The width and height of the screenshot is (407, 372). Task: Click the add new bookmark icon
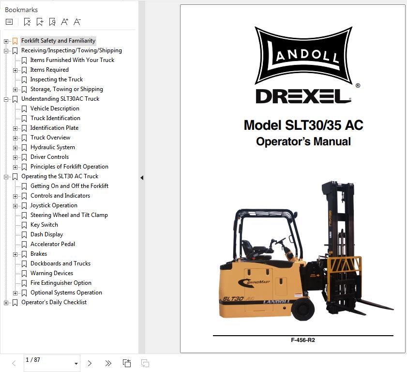tap(40, 22)
